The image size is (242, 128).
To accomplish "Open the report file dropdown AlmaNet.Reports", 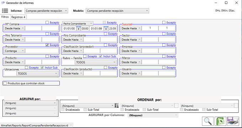I will click(x=36, y=126).
